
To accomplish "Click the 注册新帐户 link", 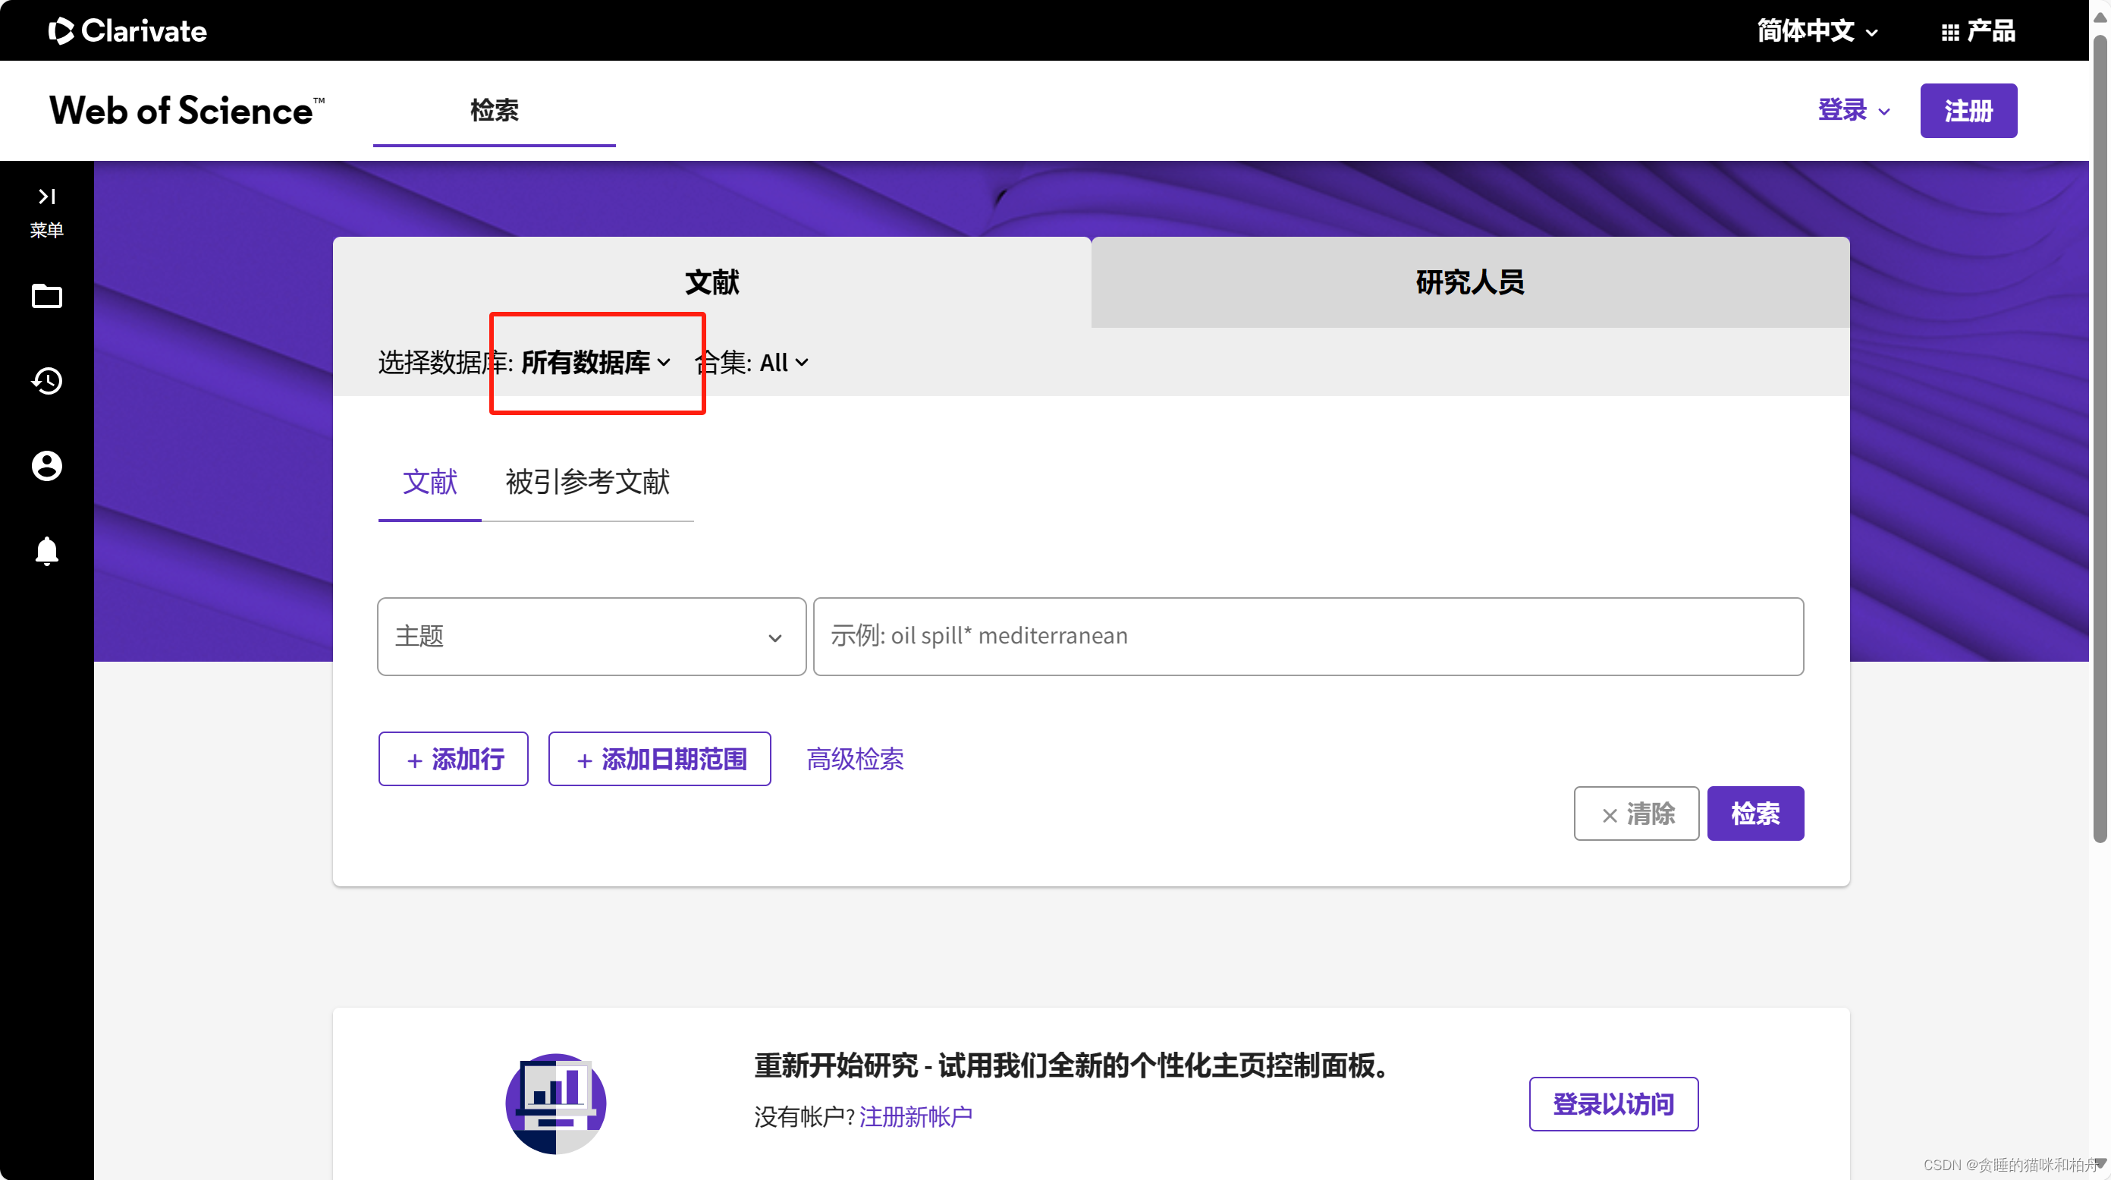I will pos(916,1117).
